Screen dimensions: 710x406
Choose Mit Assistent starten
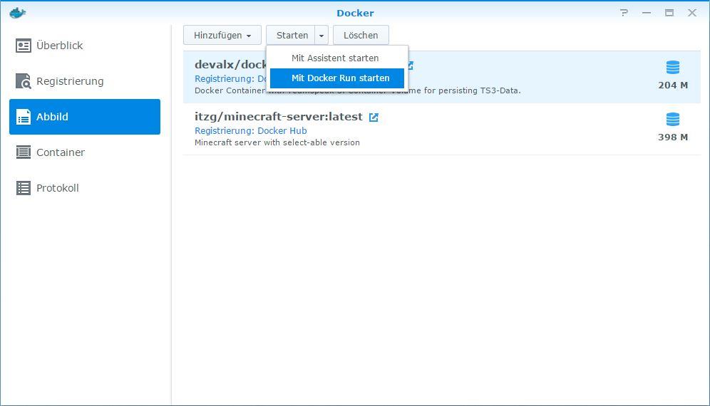[337, 58]
